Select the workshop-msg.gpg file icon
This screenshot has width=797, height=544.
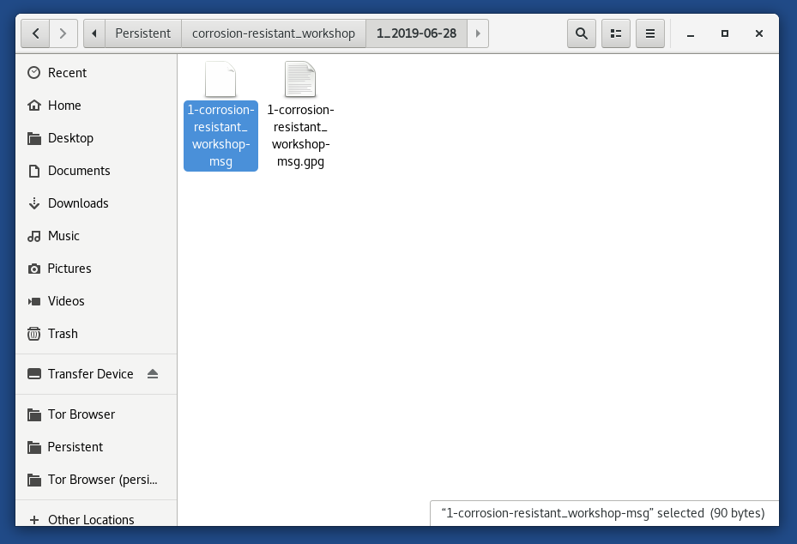(x=300, y=79)
